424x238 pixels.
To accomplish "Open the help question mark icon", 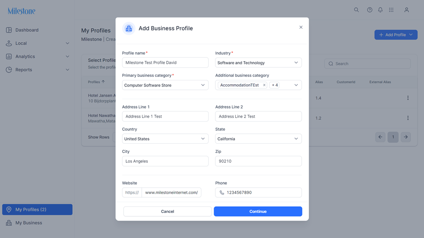I will tap(370, 10).
